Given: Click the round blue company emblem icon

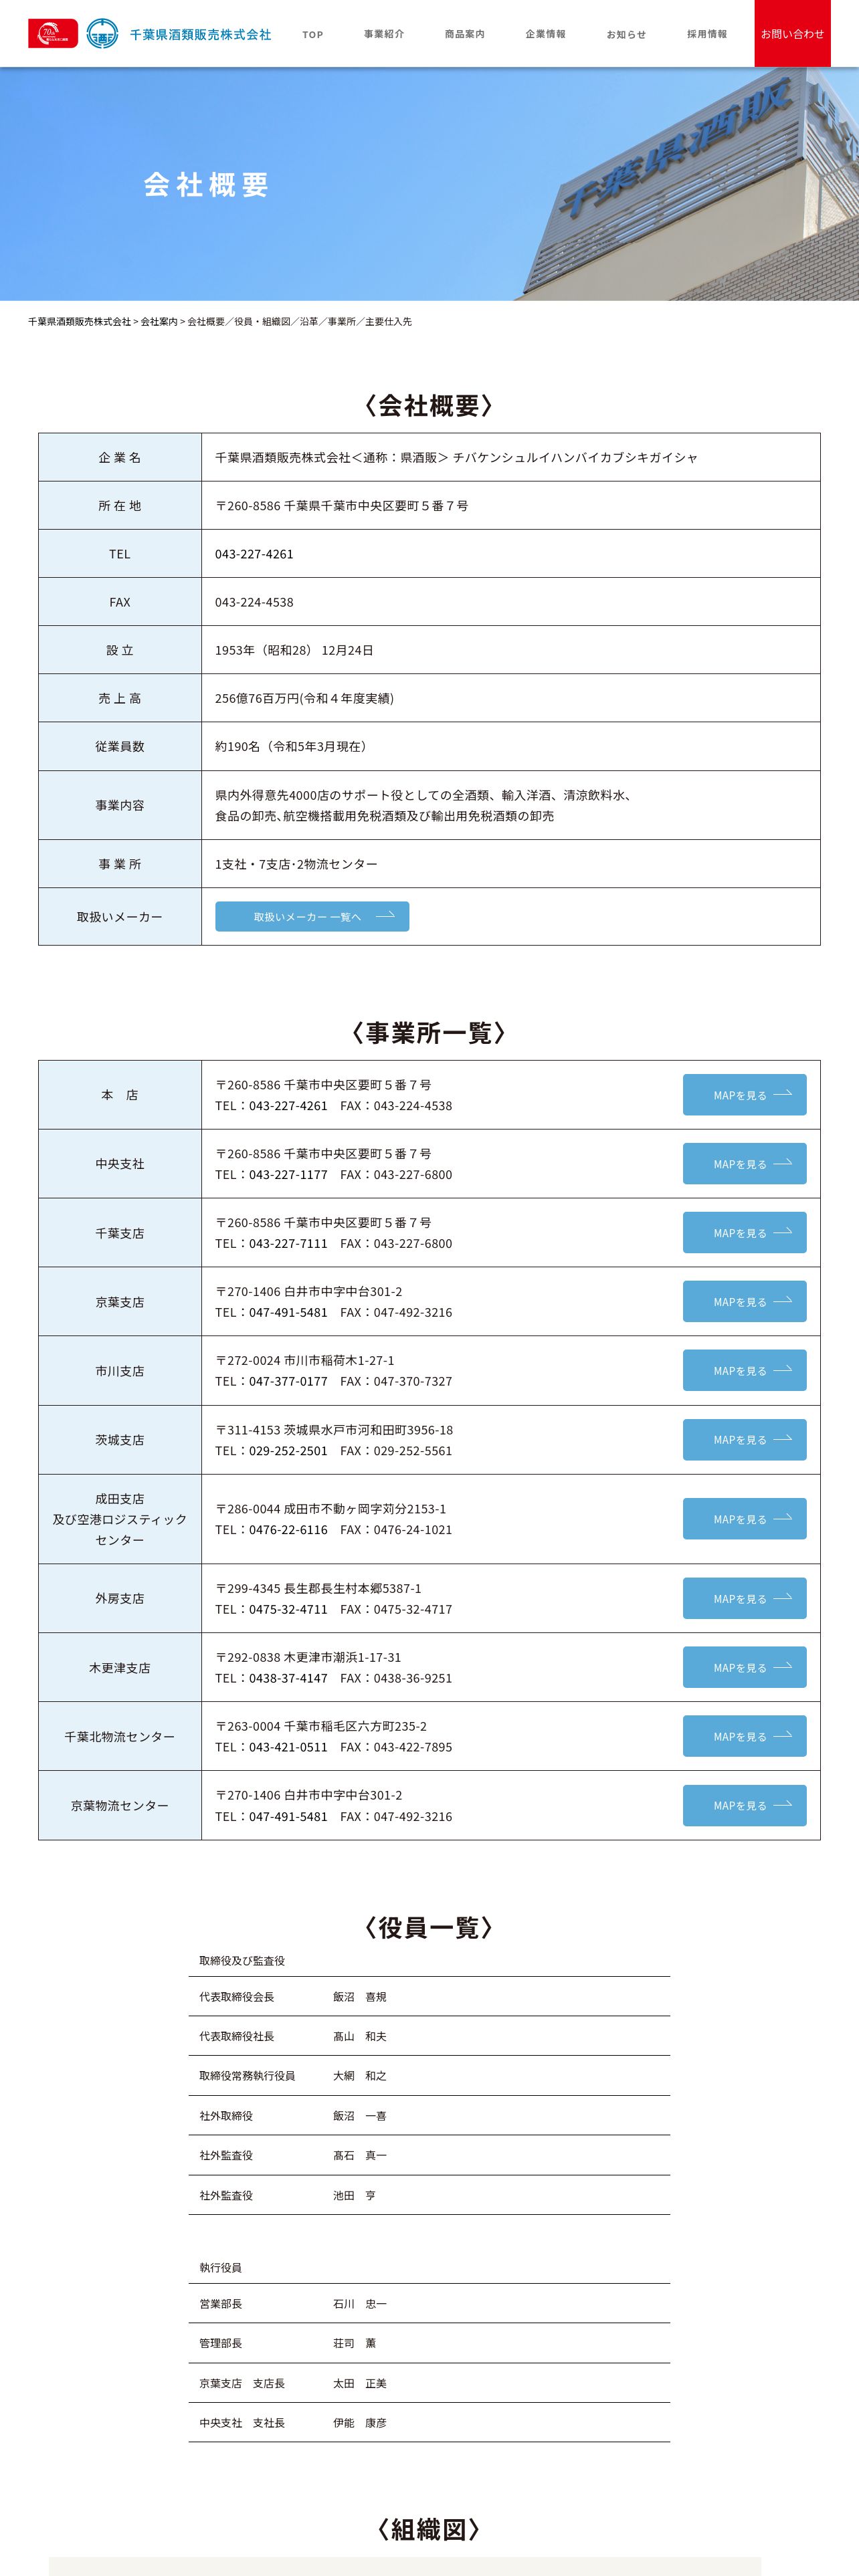Looking at the screenshot, I should [x=102, y=34].
